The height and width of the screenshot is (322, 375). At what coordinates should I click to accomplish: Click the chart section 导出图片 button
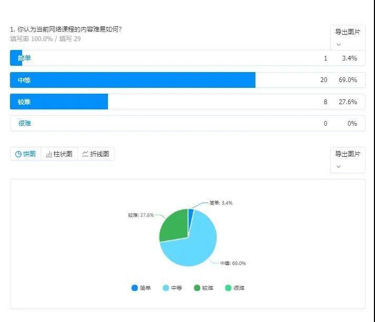[348, 154]
